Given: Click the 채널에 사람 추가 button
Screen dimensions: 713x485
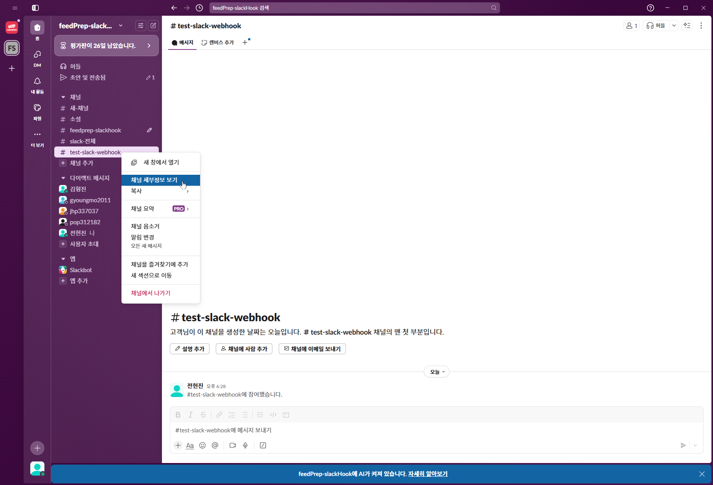Looking at the screenshot, I should 244,349.
